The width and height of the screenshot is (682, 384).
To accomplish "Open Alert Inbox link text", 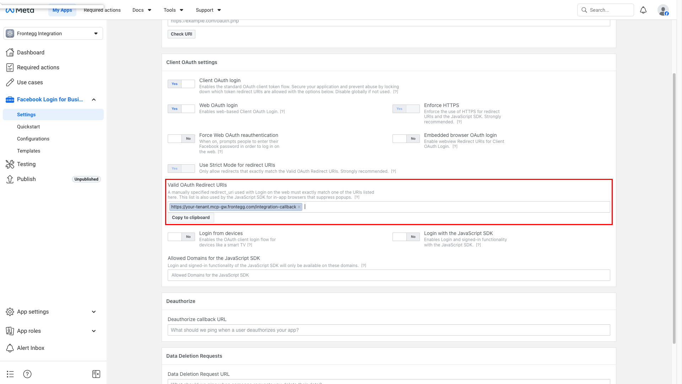I will 31,348.
